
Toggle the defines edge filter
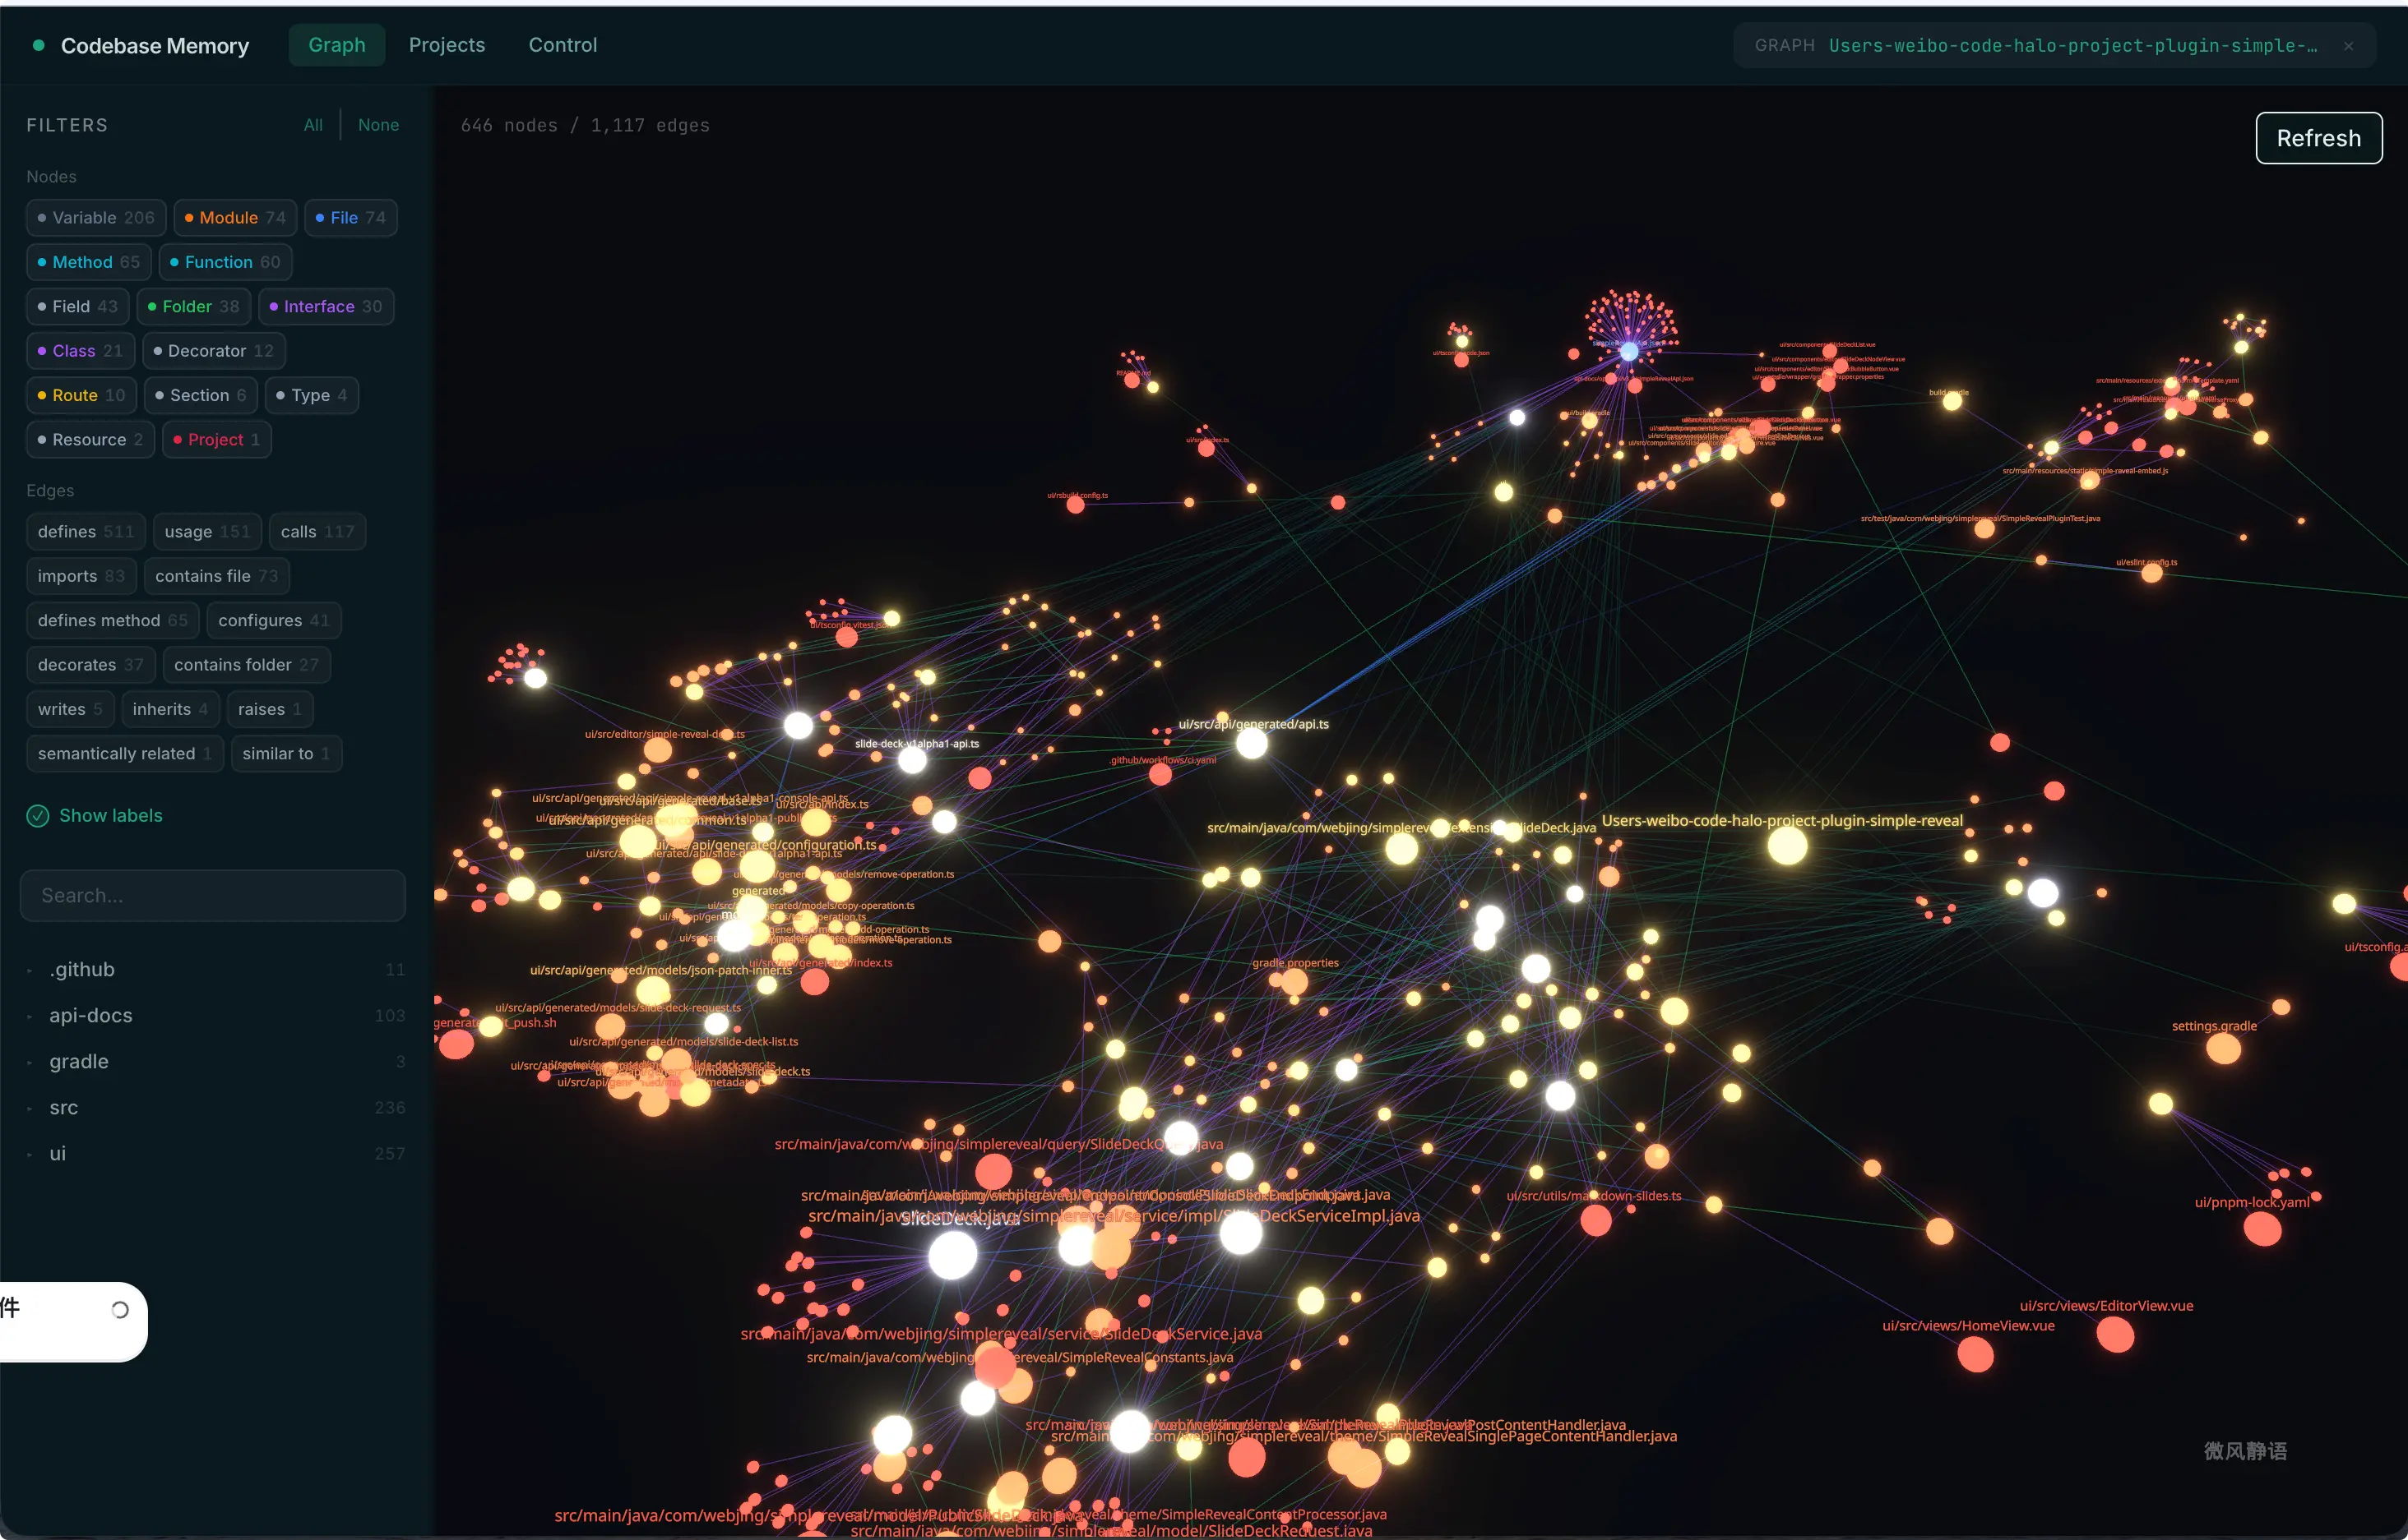point(86,532)
